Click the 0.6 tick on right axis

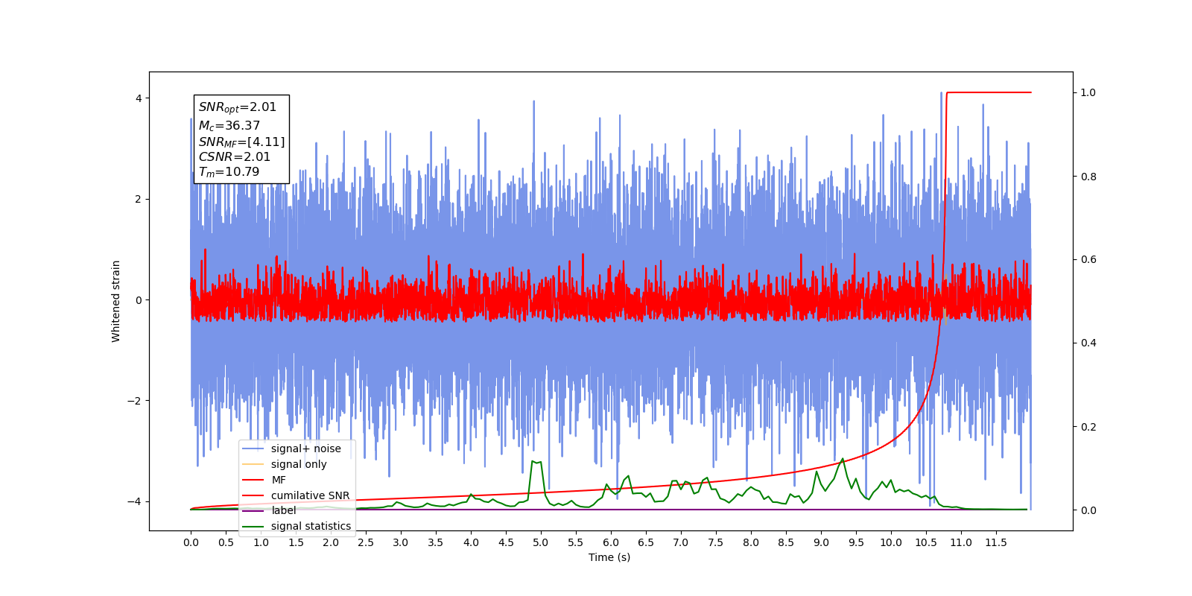tap(1088, 260)
